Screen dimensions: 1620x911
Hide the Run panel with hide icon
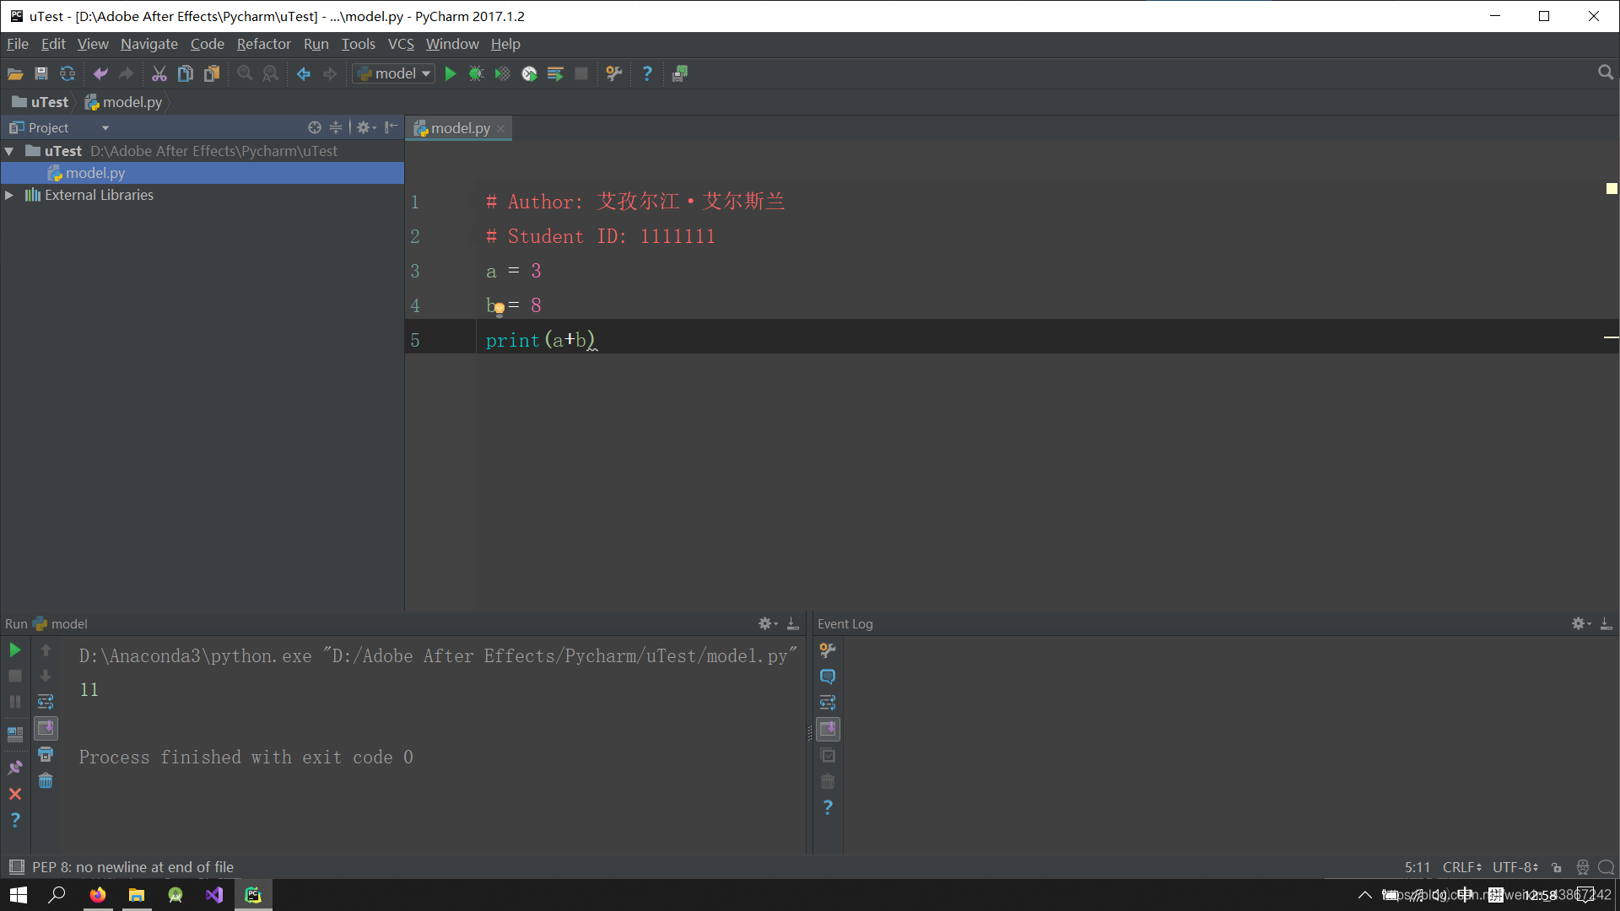[793, 623]
